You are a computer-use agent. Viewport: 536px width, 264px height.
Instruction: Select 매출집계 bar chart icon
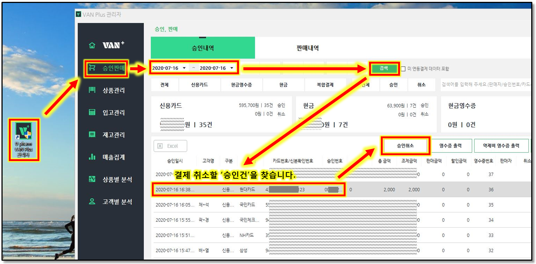[x=92, y=157]
